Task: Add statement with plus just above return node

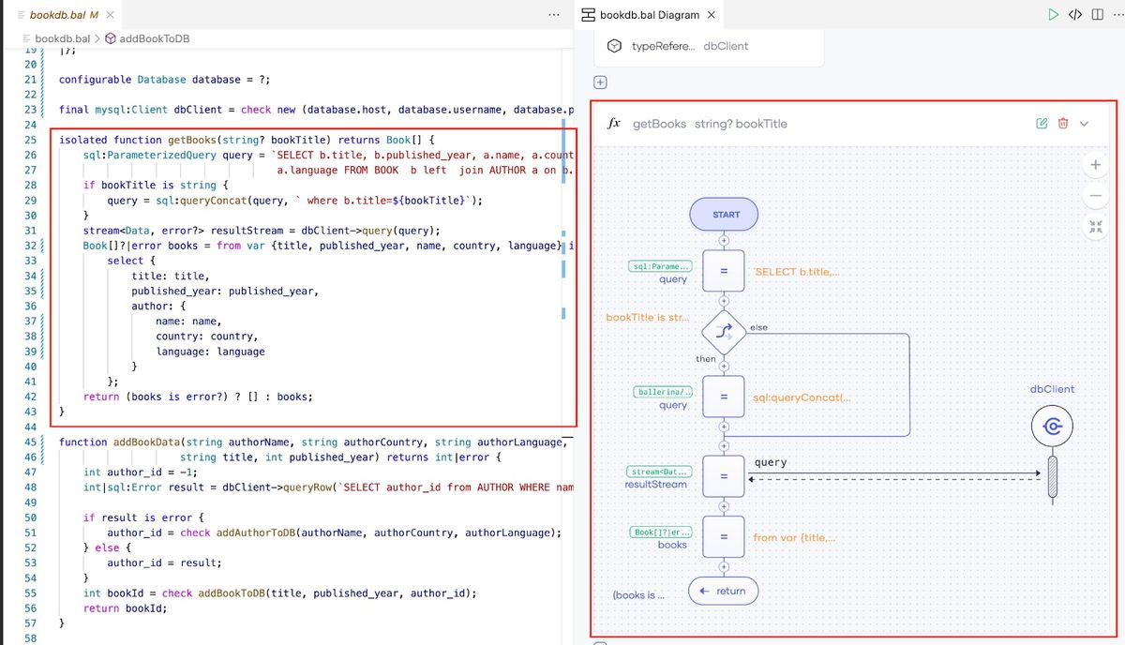Action: pyautogui.click(x=724, y=567)
